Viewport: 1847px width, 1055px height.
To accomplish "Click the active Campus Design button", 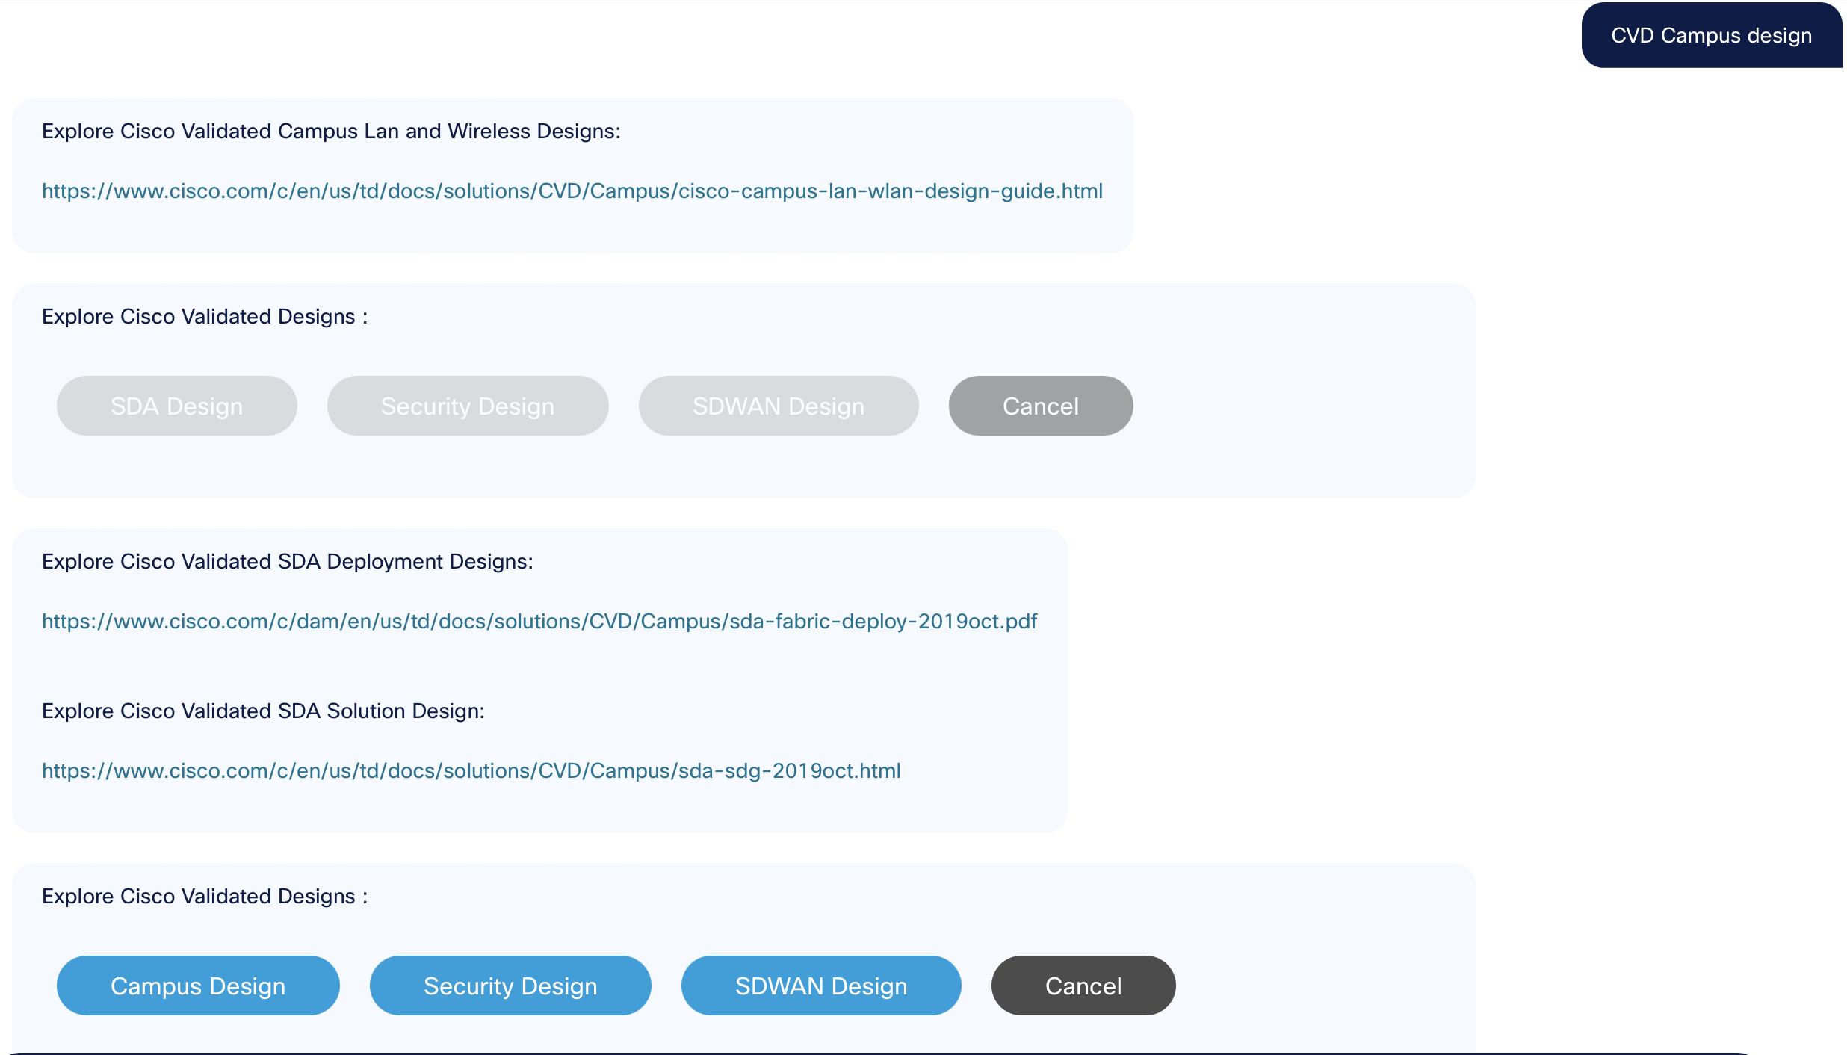I will [x=198, y=986].
